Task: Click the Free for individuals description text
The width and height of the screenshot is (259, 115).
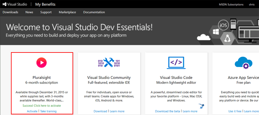Action: pyautogui.click(x=109, y=96)
